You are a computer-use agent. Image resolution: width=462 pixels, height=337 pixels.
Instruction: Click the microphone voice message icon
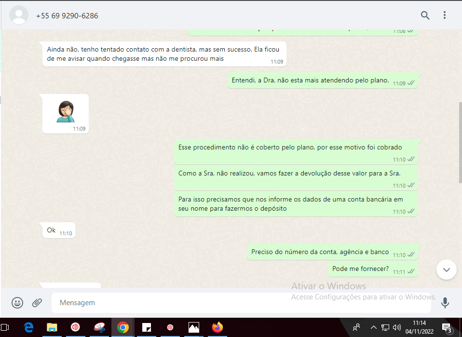445,303
